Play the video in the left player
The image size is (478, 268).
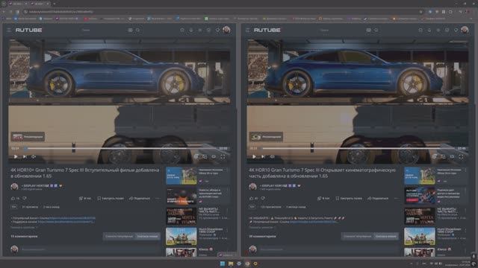(15, 157)
